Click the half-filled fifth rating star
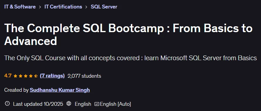The height and width of the screenshot is (111, 261). point(36,76)
